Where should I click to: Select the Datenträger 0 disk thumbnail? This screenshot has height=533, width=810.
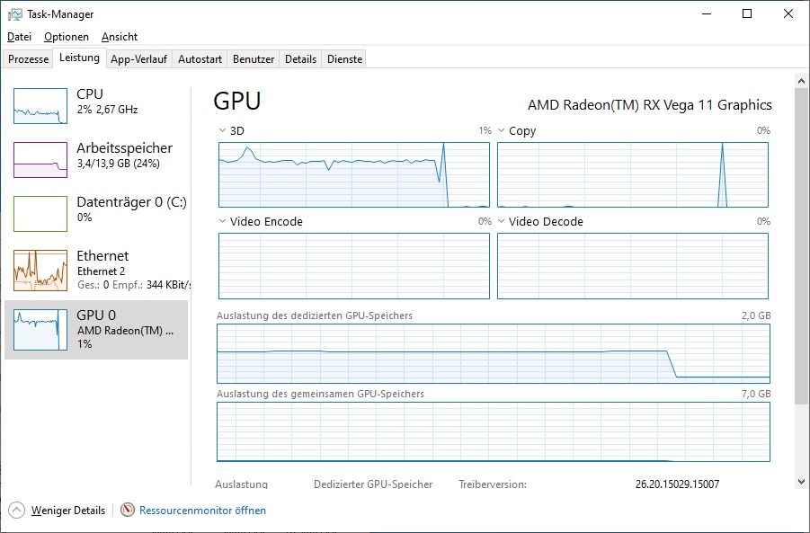[x=40, y=214]
